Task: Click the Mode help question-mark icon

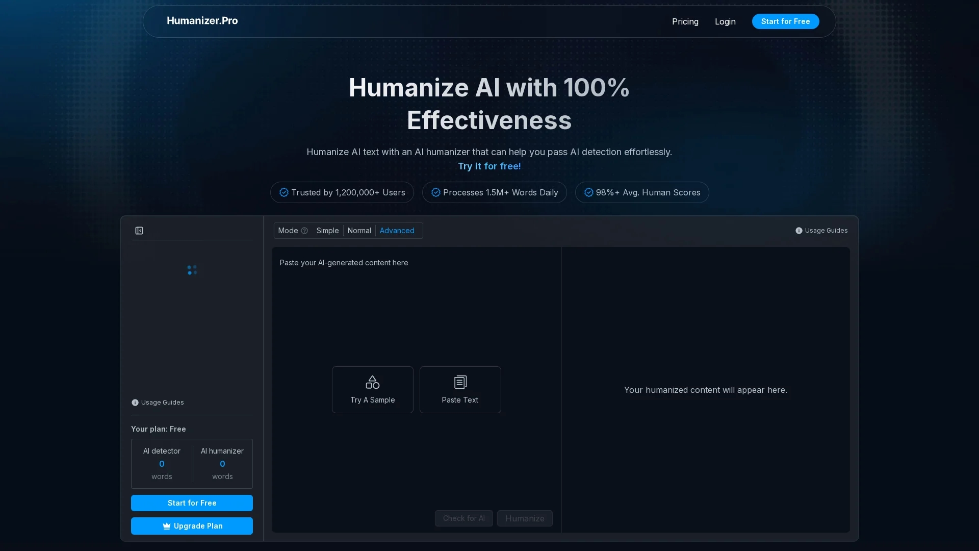Action: click(x=304, y=231)
